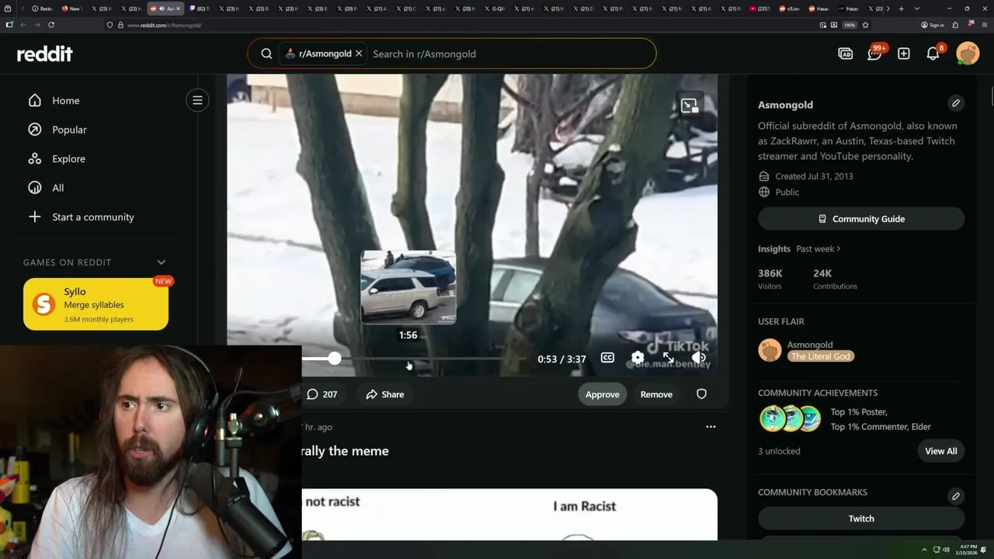
Task: Click the moderator shield icon
Action: 701,394
